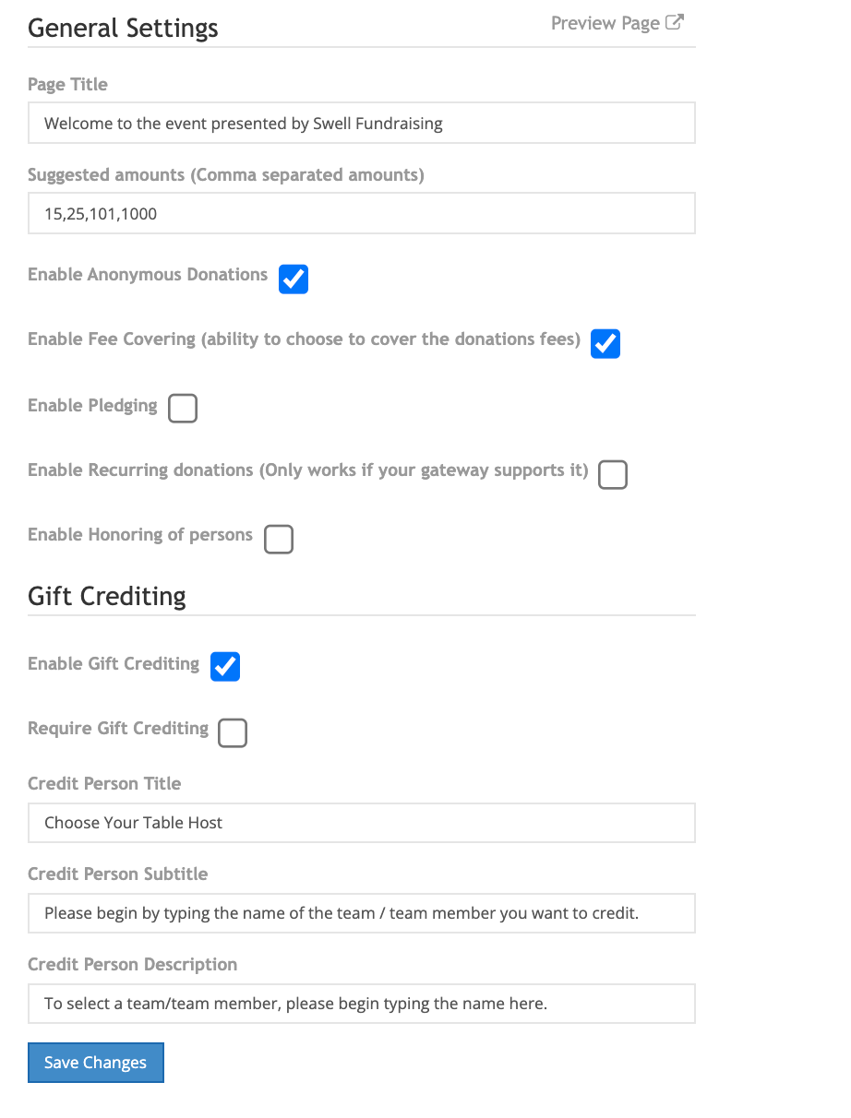851x1118 pixels.
Task: Click the external link icon beside Preview Page
Action: pos(675,23)
